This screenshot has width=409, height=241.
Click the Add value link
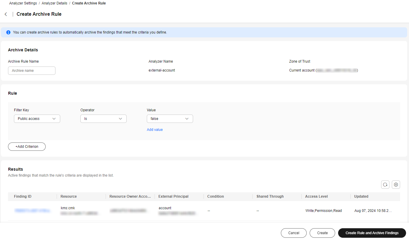click(155, 130)
